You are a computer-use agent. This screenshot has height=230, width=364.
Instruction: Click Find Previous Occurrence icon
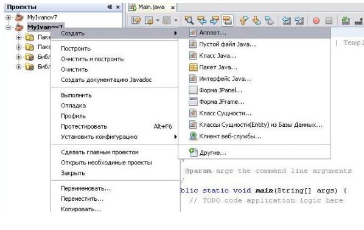pyautogui.click(x=201, y=21)
